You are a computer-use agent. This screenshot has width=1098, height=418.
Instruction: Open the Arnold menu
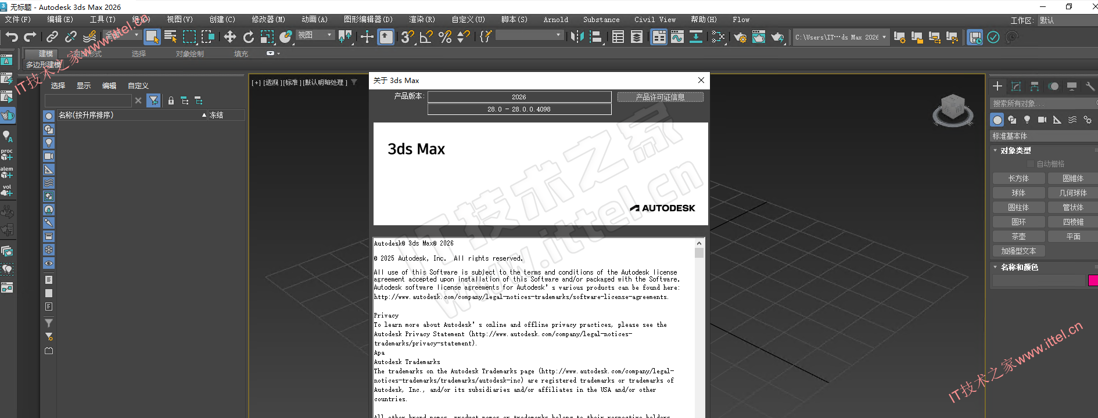(556, 20)
